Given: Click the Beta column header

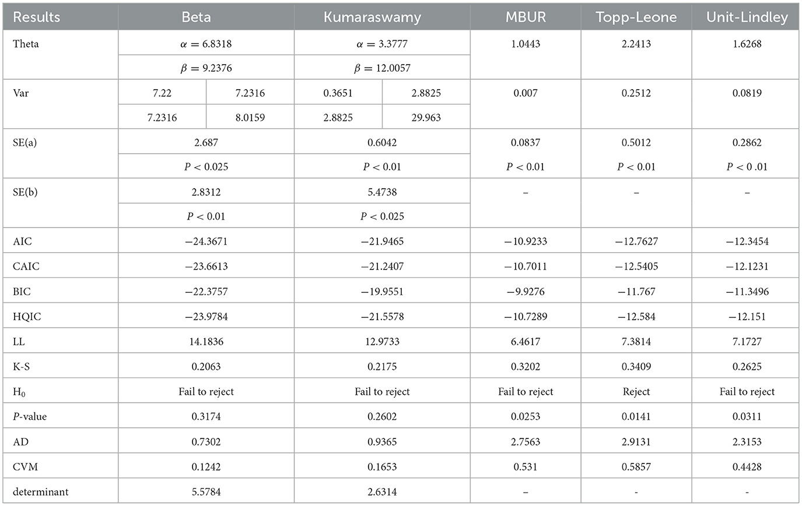Looking at the screenshot, I should point(196,17).
